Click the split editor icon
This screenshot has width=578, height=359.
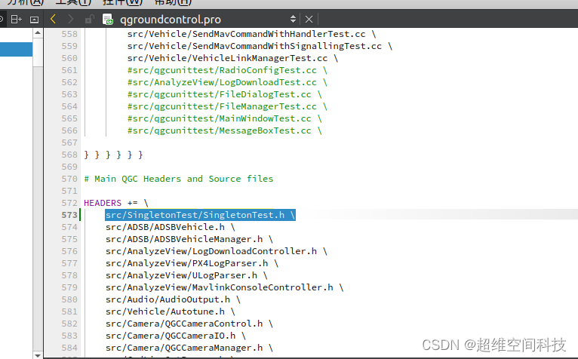tap(16, 19)
